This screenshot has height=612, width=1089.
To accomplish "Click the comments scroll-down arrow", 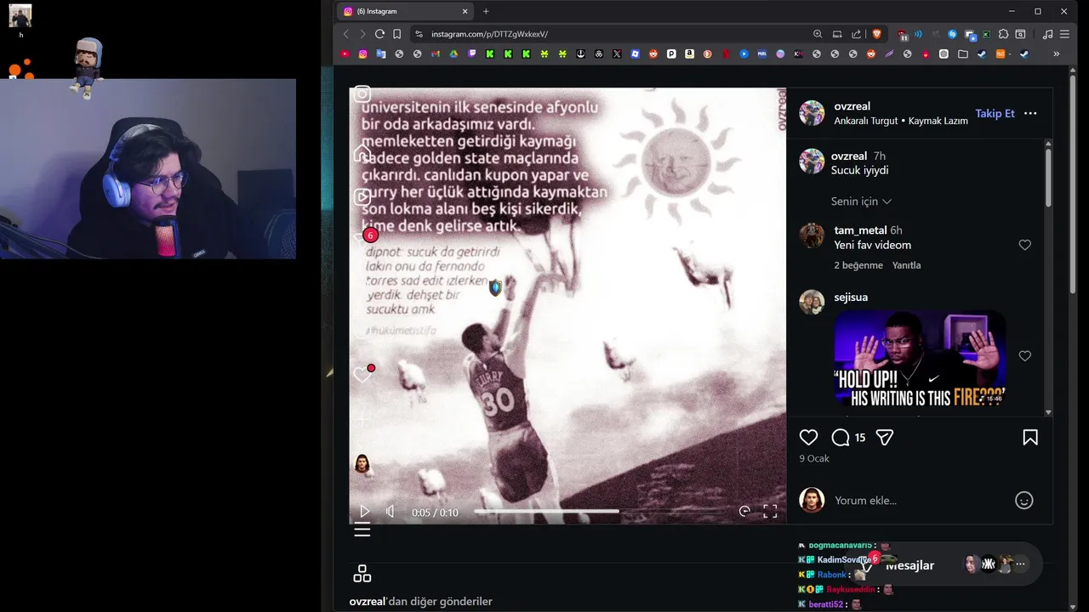I will tap(1048, 412).
